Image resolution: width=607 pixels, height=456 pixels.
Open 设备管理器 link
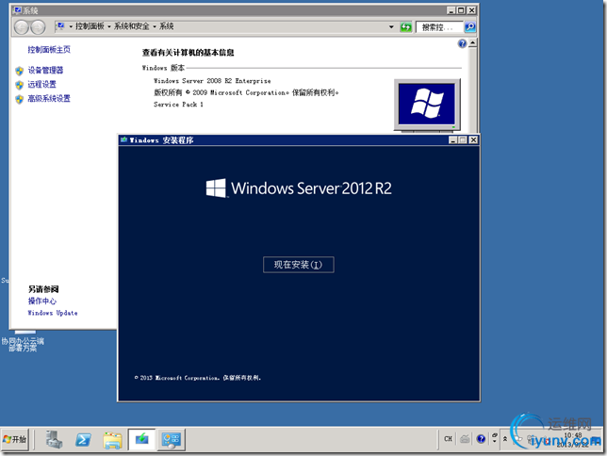(45, 70)
